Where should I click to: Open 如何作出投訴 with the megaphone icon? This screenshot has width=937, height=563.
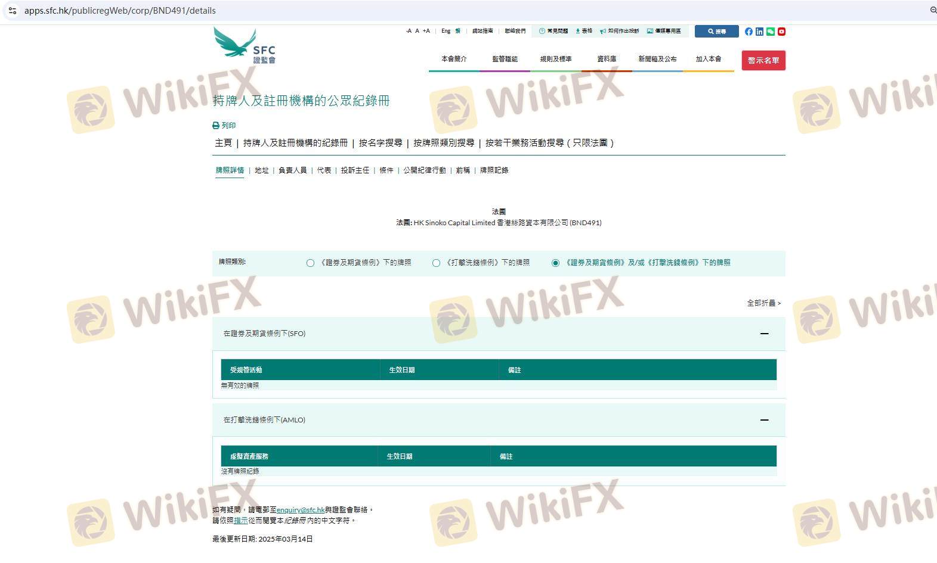click(619, 31)
